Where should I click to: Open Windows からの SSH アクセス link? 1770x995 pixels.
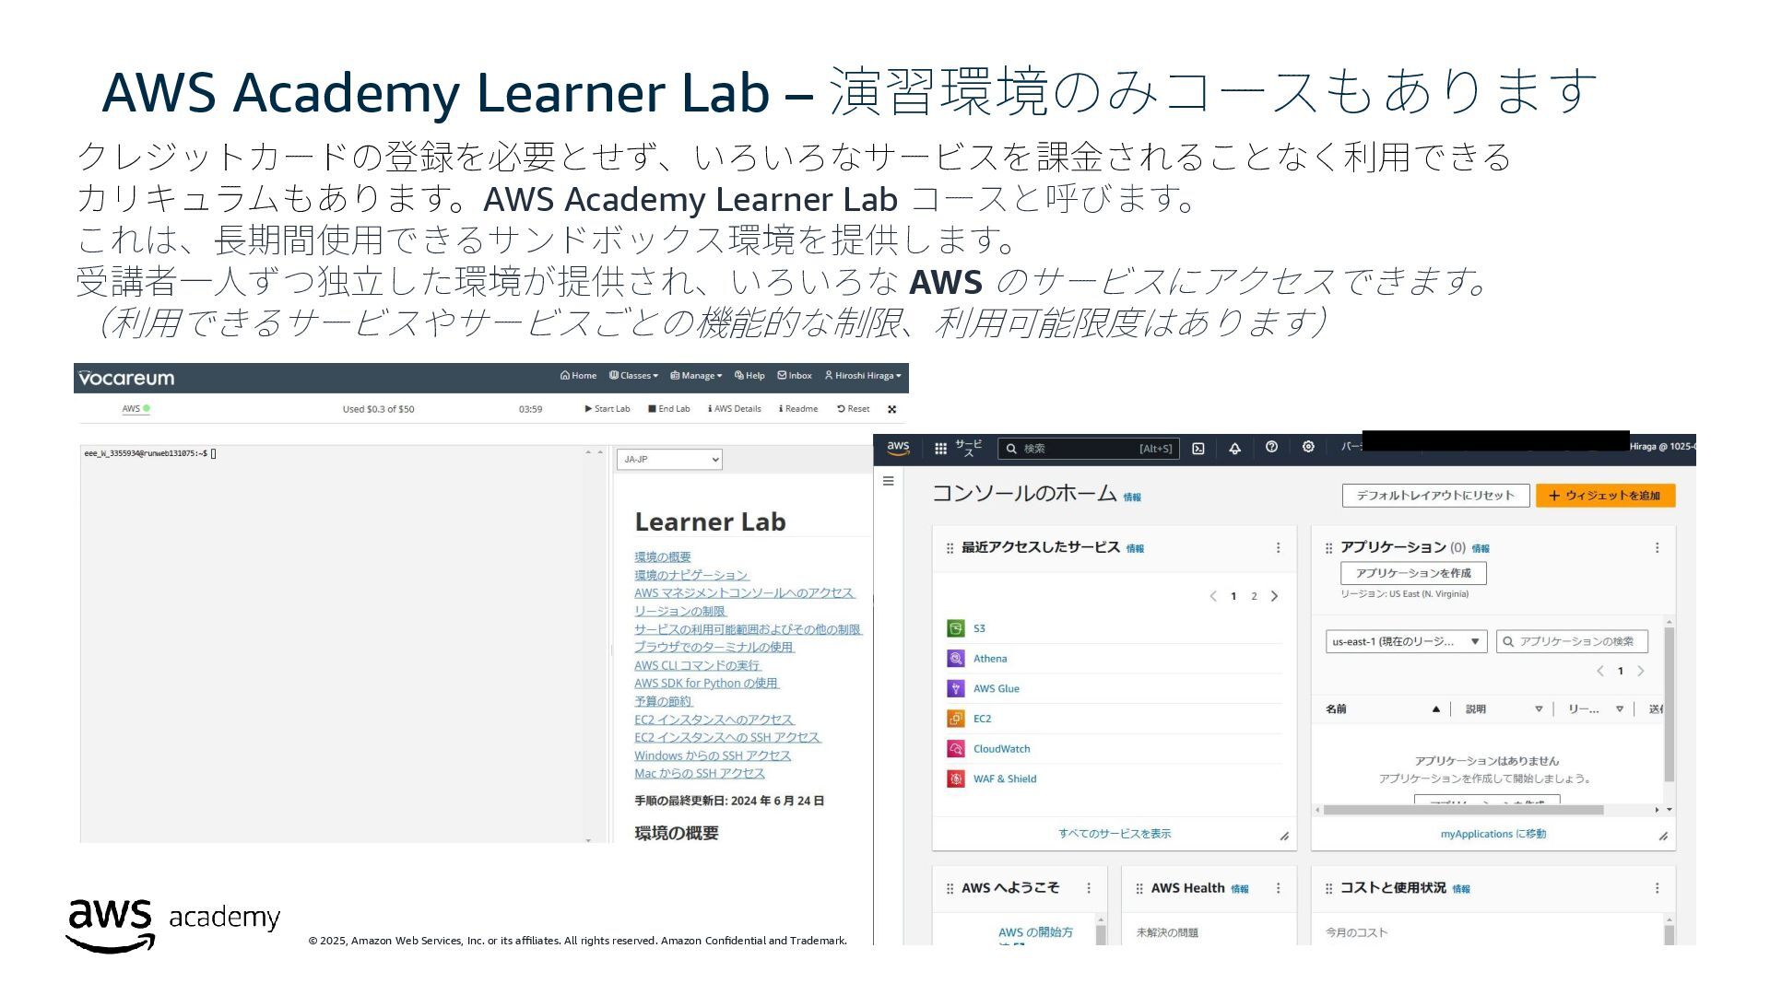[713, 755]
